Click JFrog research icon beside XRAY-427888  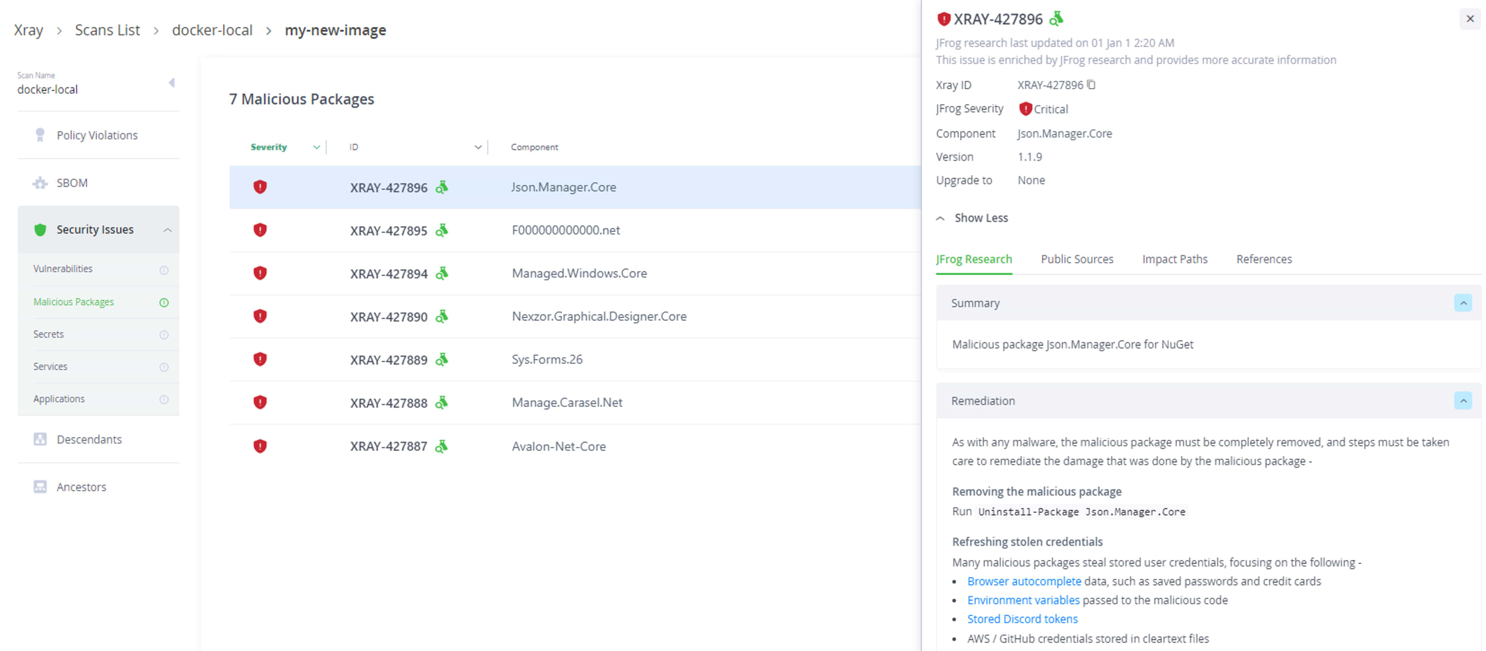[x=442, y=402]
